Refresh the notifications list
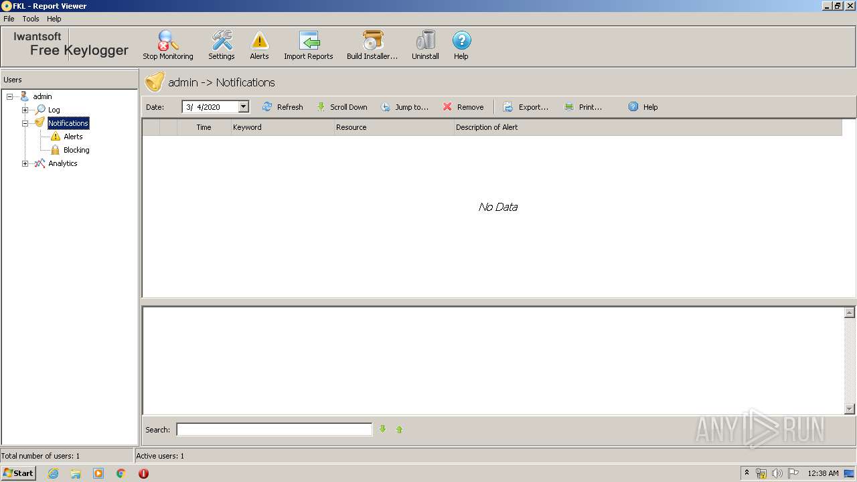The image size is (857, 482). 283,107
